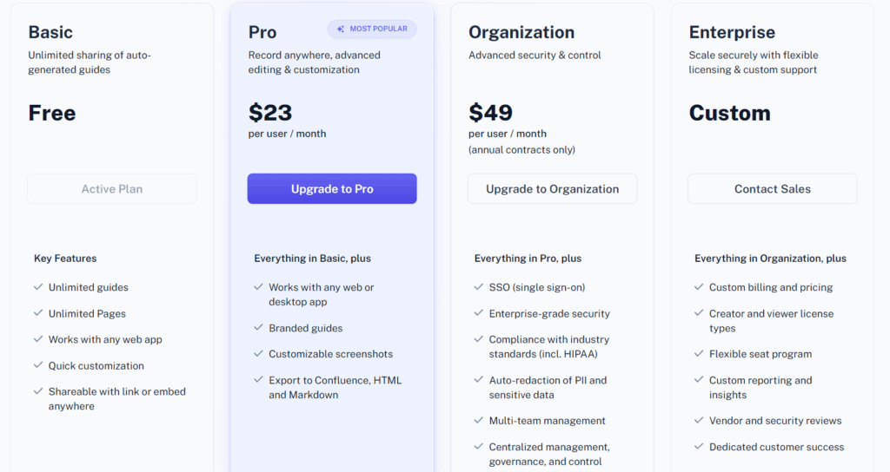Select the Active Plan button
This screenshot has height=472, width=890.
point(112,189)
